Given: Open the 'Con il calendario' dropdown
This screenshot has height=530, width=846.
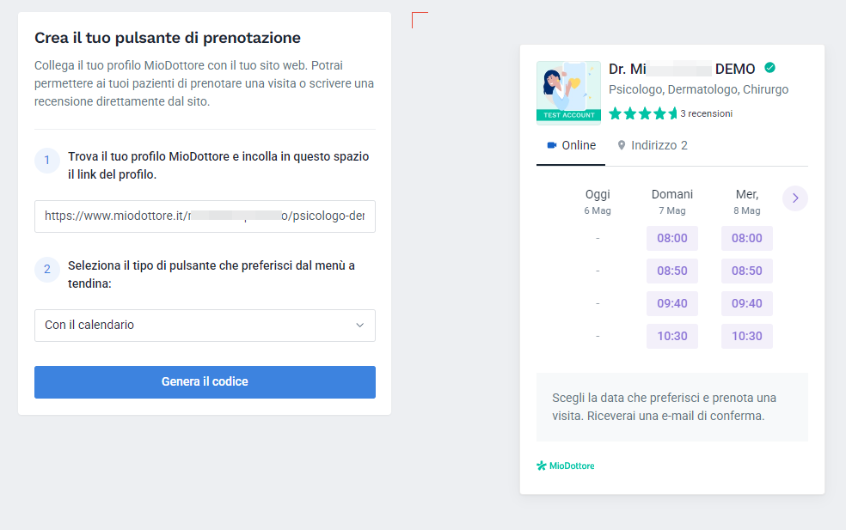Looking at the screenshot, I should [x=205, y=325].
